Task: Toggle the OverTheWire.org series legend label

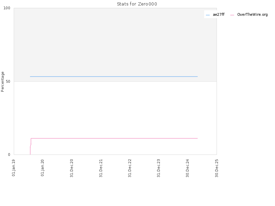Action: point(252,14)
